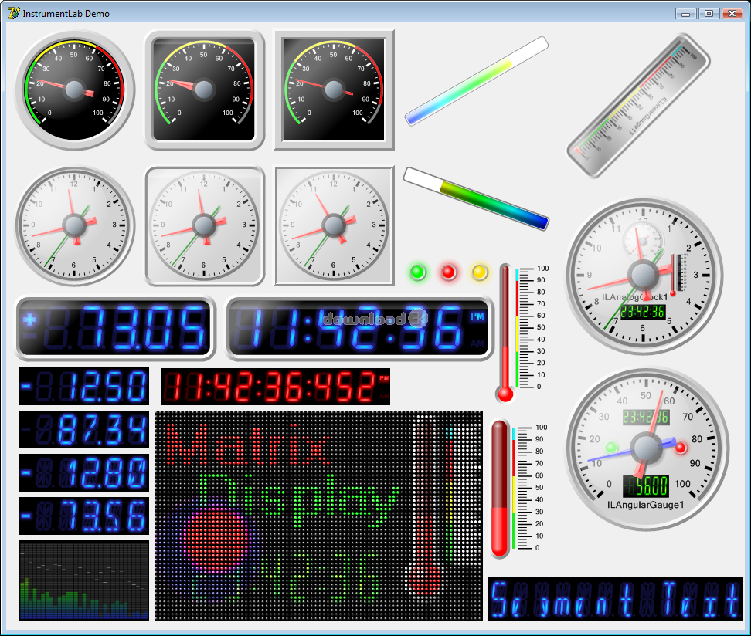Click the thick dark red thermometer gauge

pyautogui.click(x=501, y=488)
